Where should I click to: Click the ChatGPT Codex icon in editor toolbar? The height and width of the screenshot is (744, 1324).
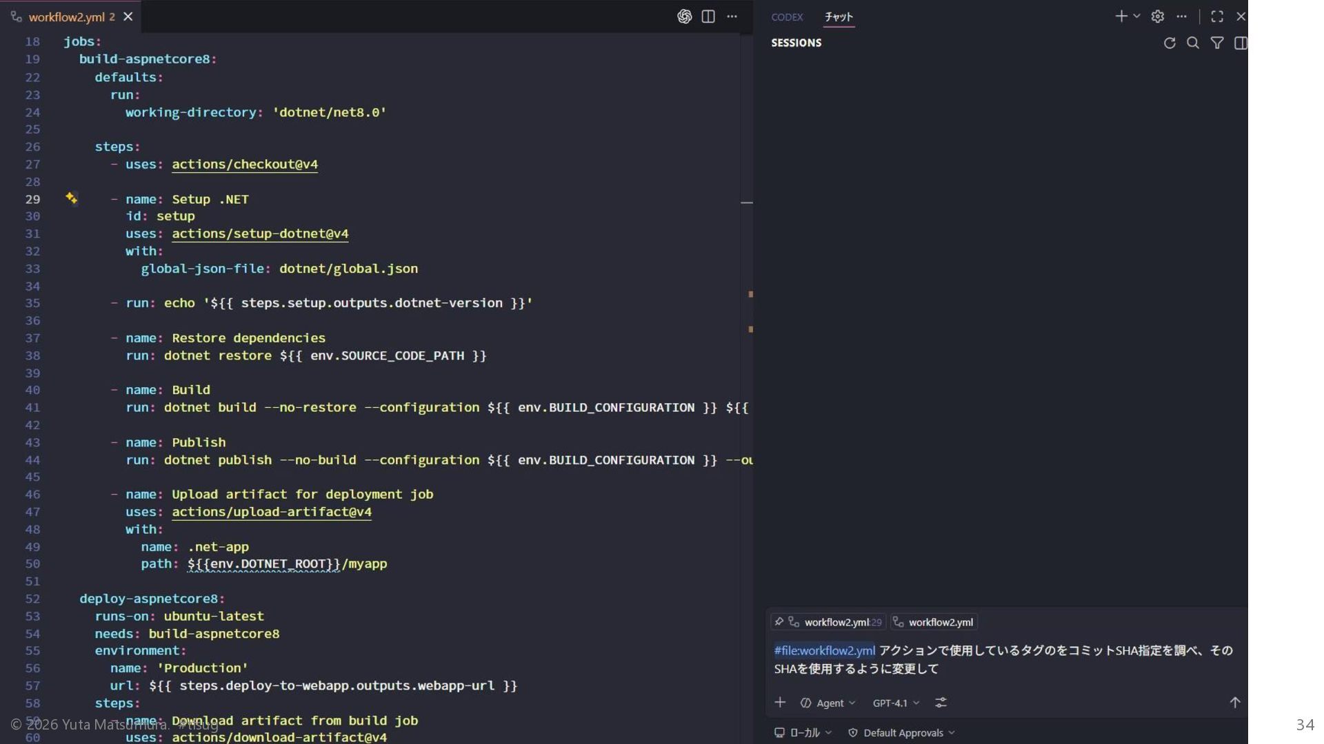684,17
